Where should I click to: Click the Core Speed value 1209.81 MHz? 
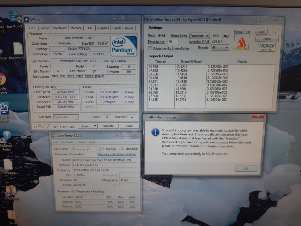[x=65, y=92]
